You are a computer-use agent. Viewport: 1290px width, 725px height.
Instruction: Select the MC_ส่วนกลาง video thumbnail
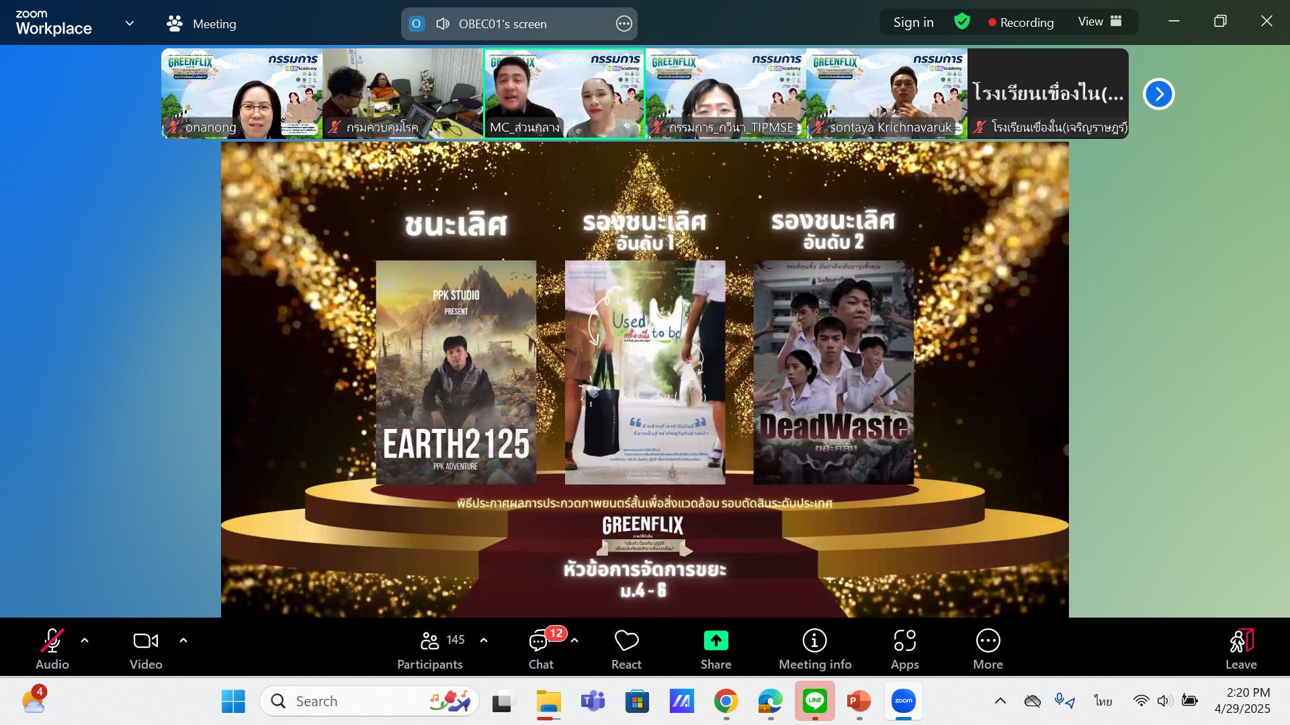(564, 93)
